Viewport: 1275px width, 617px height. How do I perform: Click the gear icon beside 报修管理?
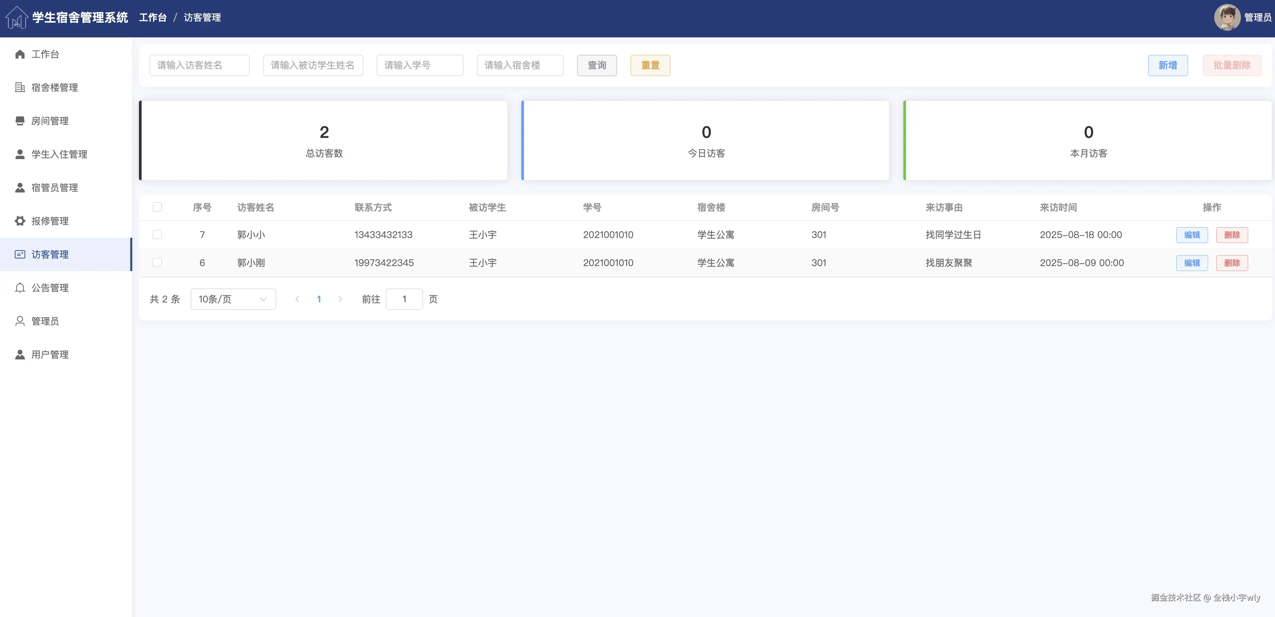coord(20,221)
